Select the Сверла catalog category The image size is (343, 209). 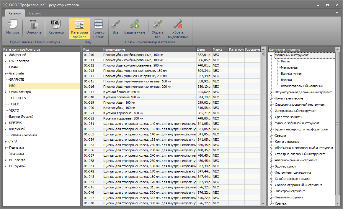280,135
